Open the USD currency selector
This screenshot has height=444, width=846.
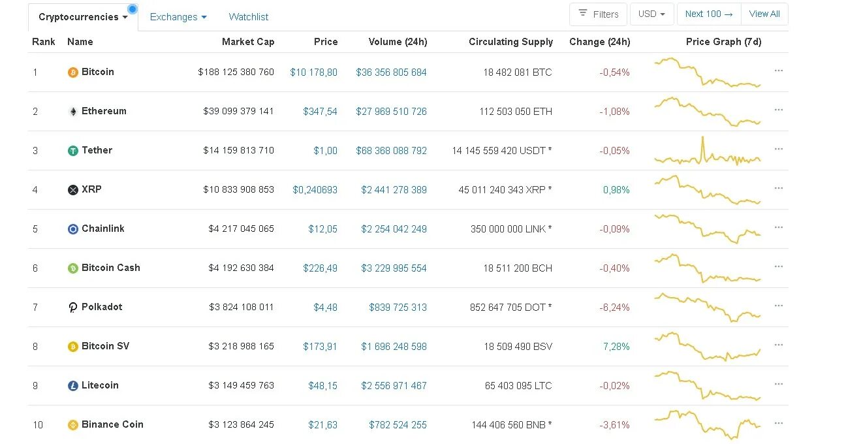pyautogui.click(x=651, y=14)
